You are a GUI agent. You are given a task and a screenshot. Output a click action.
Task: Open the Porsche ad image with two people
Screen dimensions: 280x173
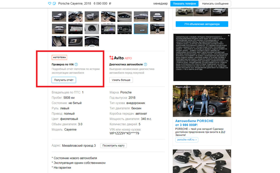(x=202, y=101)
